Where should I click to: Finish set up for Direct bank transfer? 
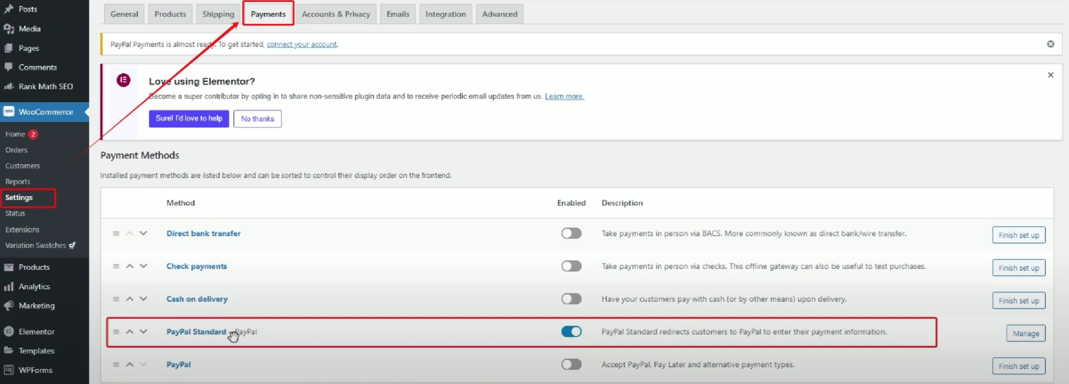(x=1018, y=235)
